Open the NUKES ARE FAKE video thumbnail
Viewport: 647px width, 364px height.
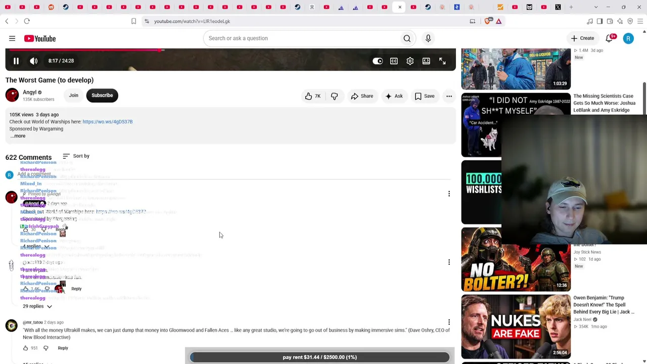516,327
